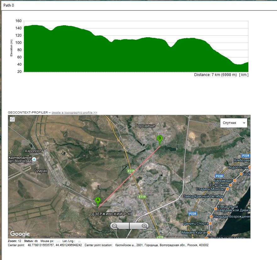This screenshot has height=260, width=277.
Task: Click the Geocontext logo icon in map corner
Action: point(12,119)
